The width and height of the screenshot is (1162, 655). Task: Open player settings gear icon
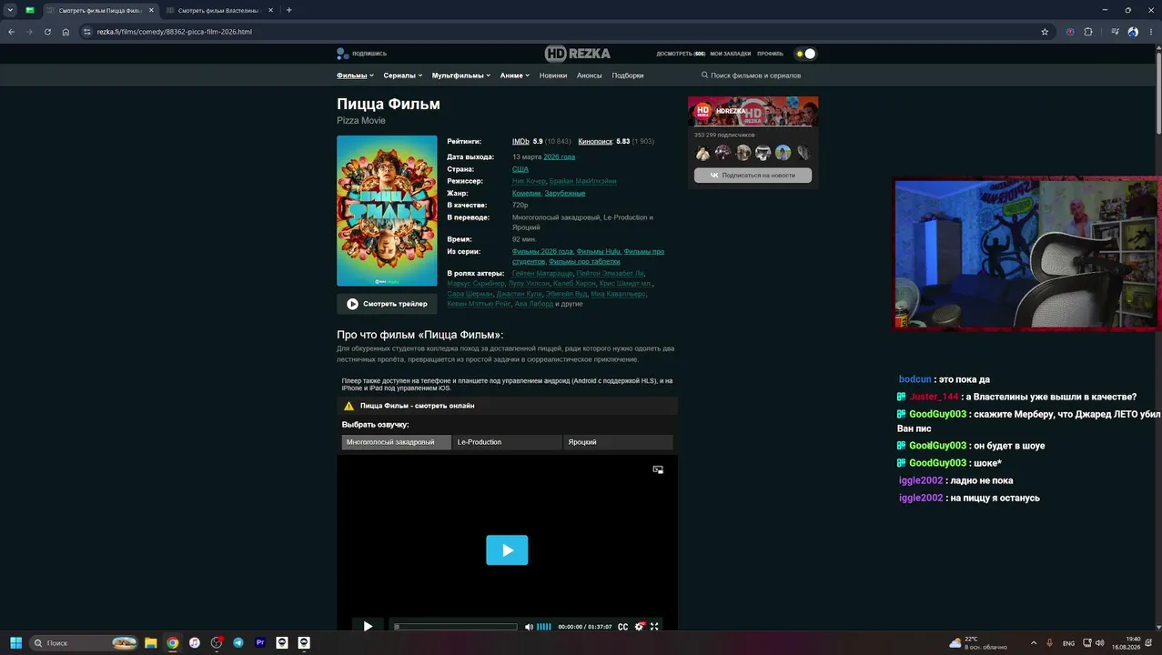coord(639,627)
